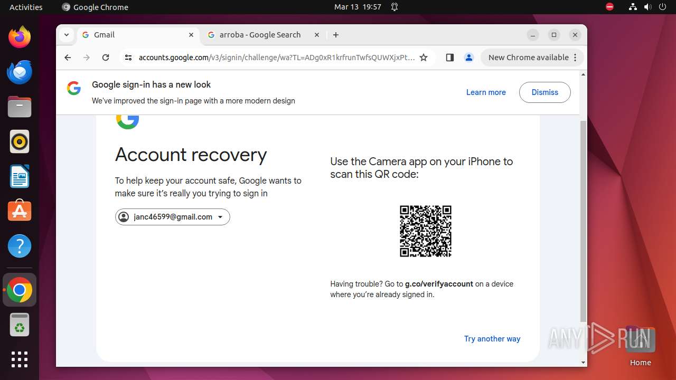Viewport: 676px width, 380px height.
Task: Switch to the Gmail tab
Action: pyautogui.click(x=138, y=35)
